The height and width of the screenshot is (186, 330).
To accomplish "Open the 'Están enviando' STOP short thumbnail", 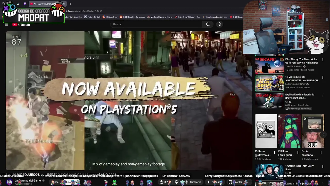I will click(x=312, y=131).
